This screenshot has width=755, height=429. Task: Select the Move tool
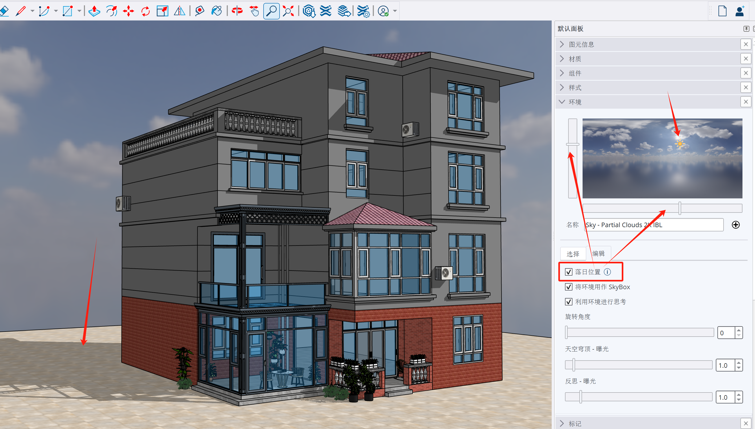(x=128, y=11)
